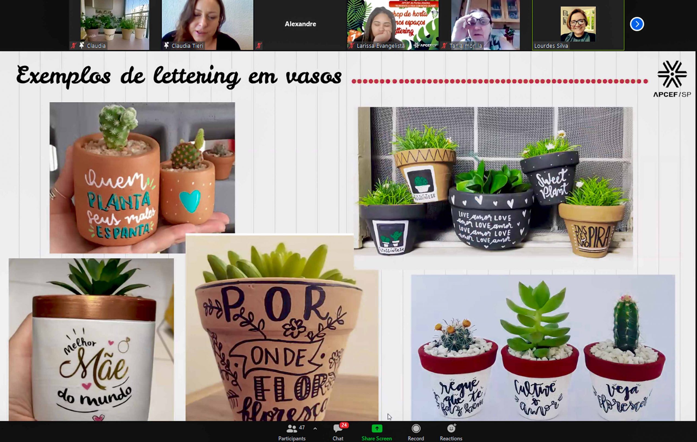Open the Chat with 24 unread messages
Image resolution: width=697 pixels, height=442 pixels.
(338, 429)
